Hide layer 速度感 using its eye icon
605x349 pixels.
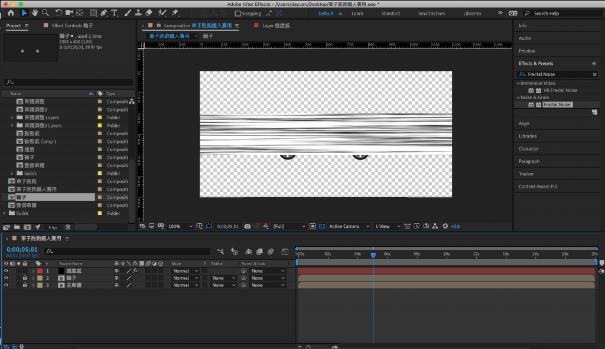(x=6, y=271)
